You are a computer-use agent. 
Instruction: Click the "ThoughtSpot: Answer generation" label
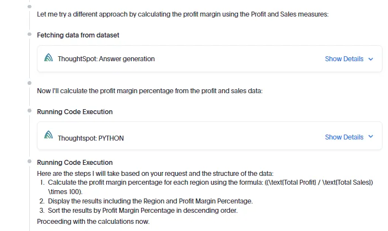[x=106, y=59]
